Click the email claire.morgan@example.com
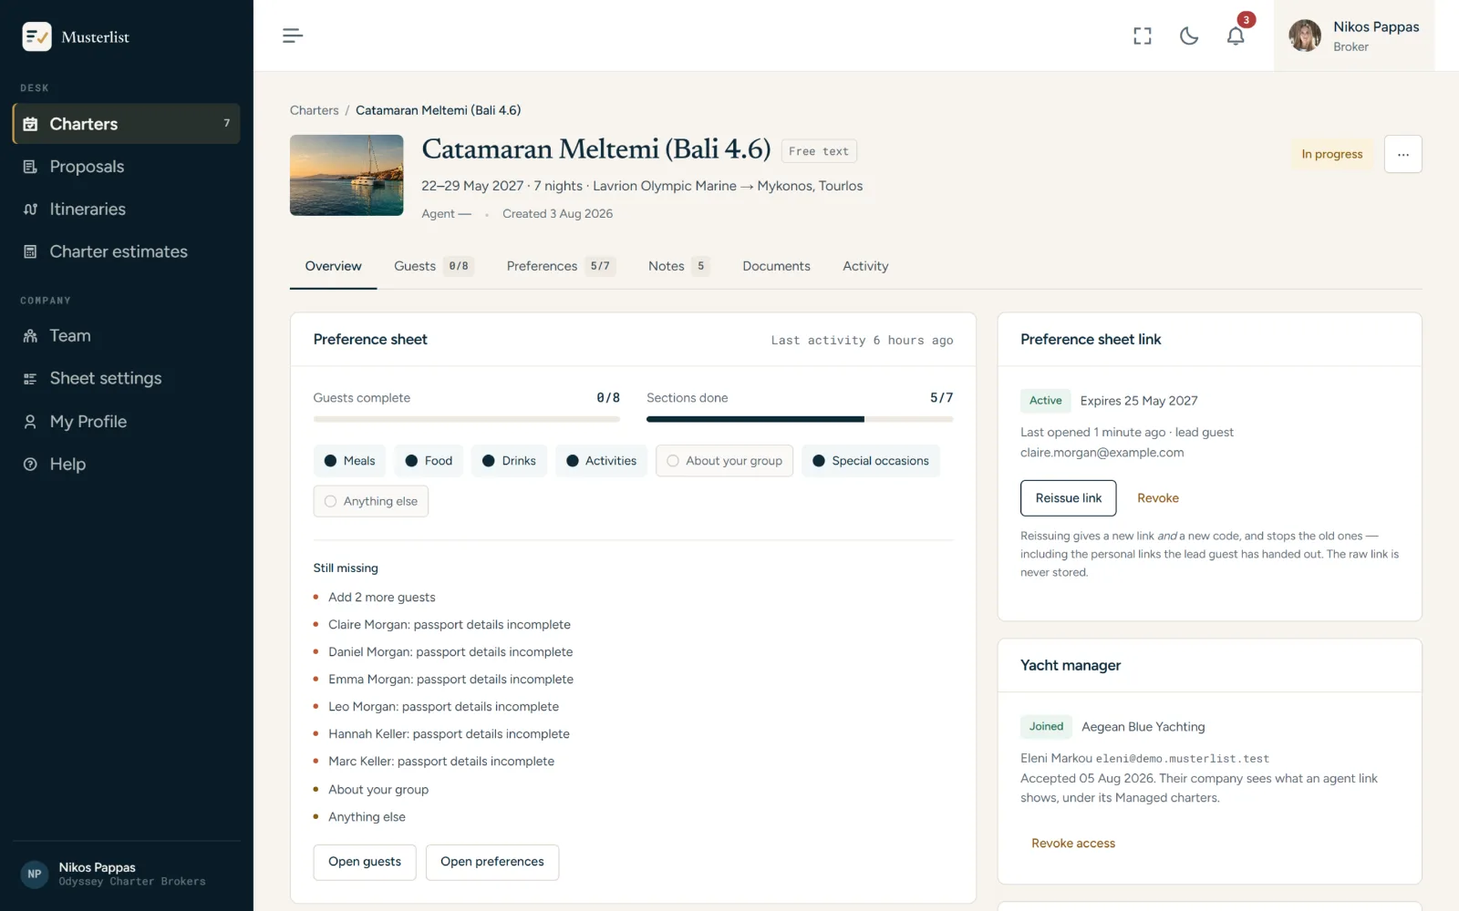 point(1102,453)
